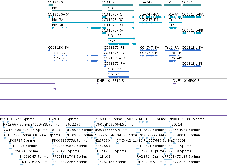Image resolution: width=227 pixels, height=166 pixels.
Task: Click the SoYb gene label
Action: click(x=111, y=8)
